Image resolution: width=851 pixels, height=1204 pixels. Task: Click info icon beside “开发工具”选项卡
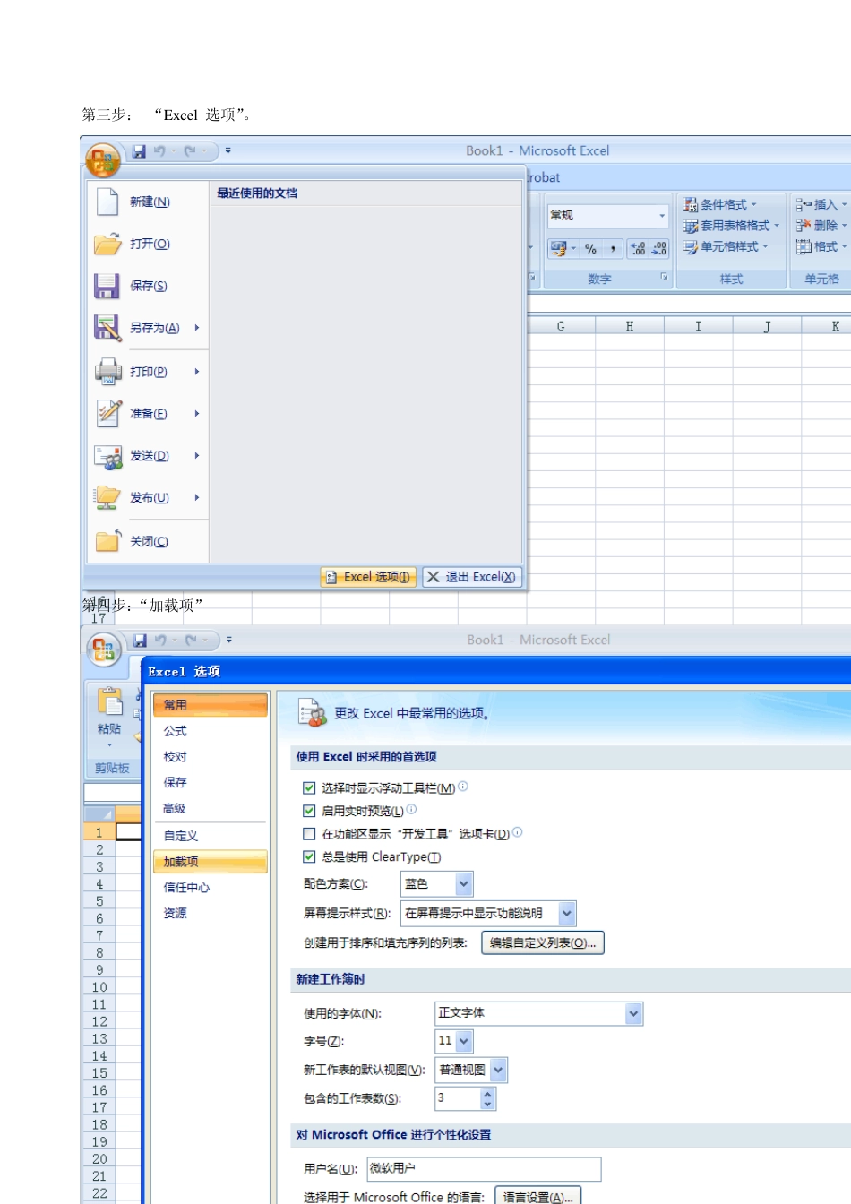(x=517, y=832)
